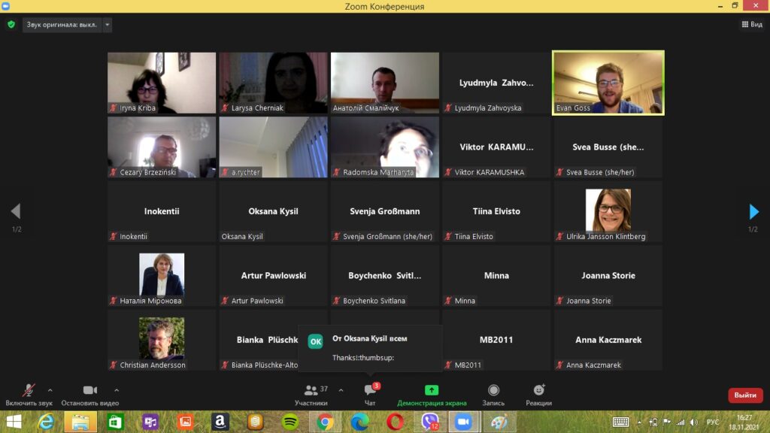Click the Выйти leave meeting button
This screenshot has height=433, width=770.
744,395
